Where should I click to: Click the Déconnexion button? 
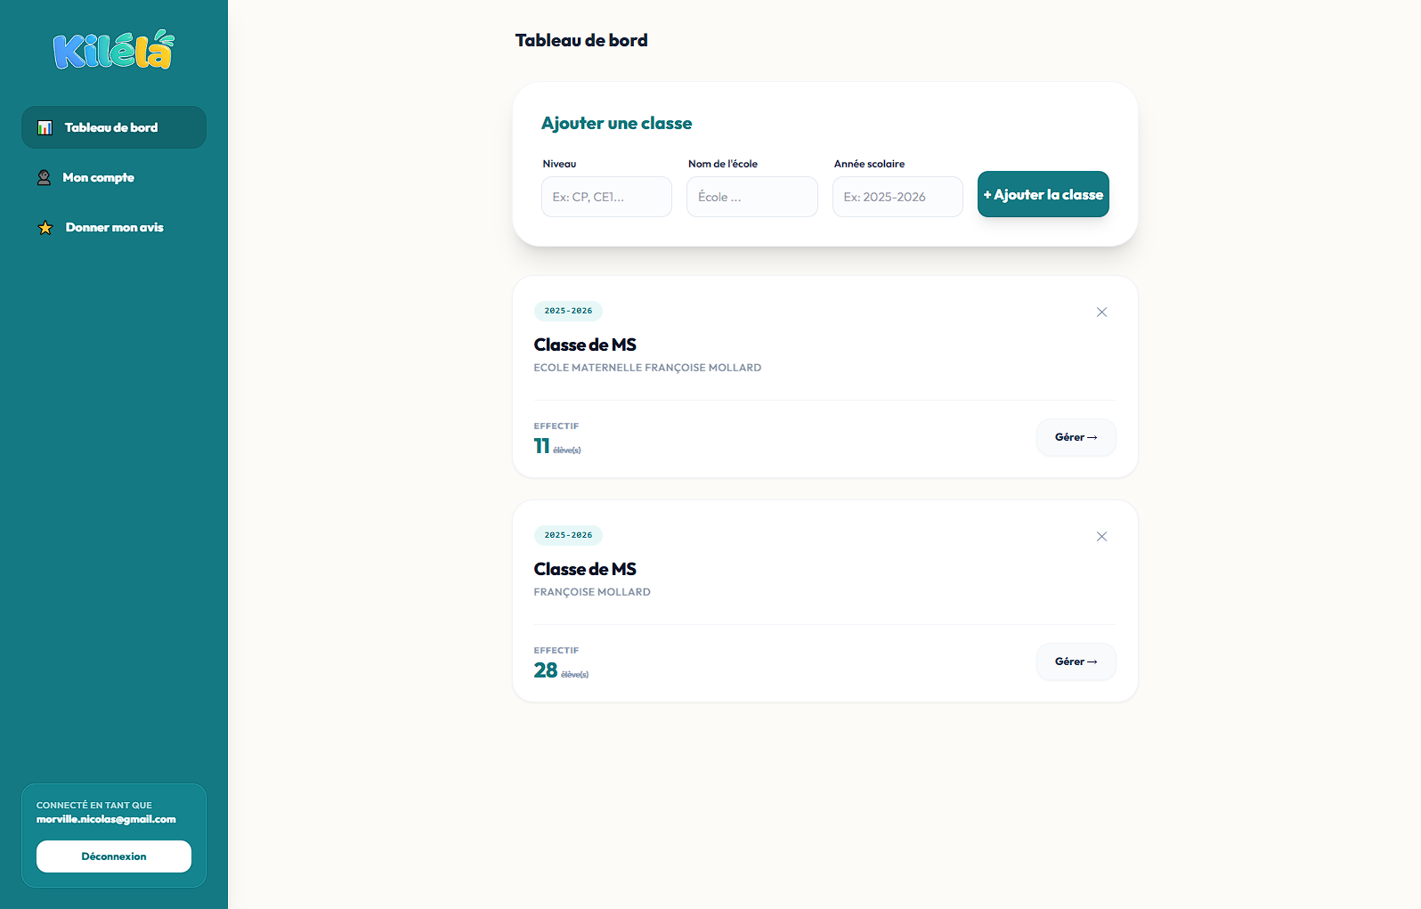pyautogui.click(x=114, y=856)
